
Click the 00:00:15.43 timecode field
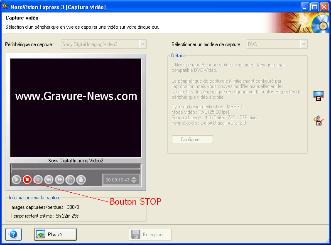pos(118,180)
